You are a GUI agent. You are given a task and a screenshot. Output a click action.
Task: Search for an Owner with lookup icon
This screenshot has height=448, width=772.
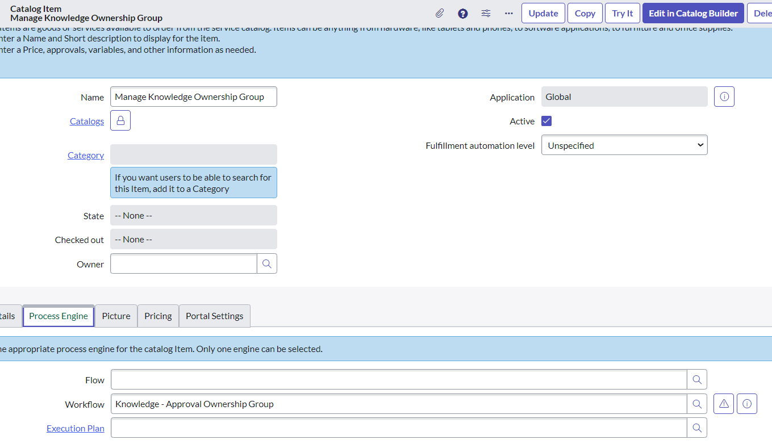(267, 263)
